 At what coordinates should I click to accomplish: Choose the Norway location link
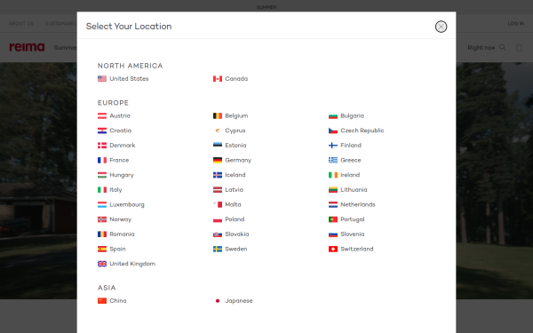[115, 219]
